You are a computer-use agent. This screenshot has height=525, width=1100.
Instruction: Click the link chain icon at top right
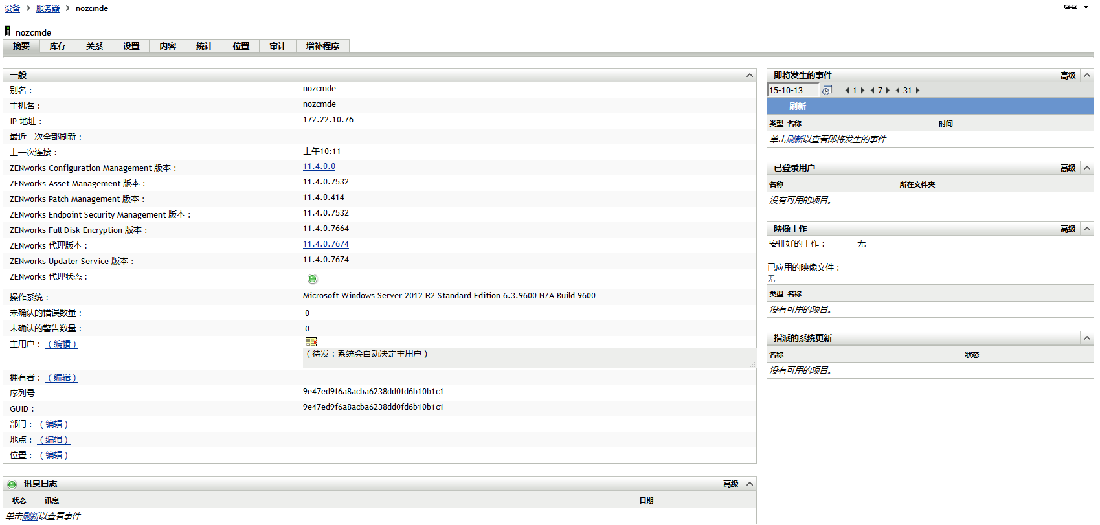1071,7
